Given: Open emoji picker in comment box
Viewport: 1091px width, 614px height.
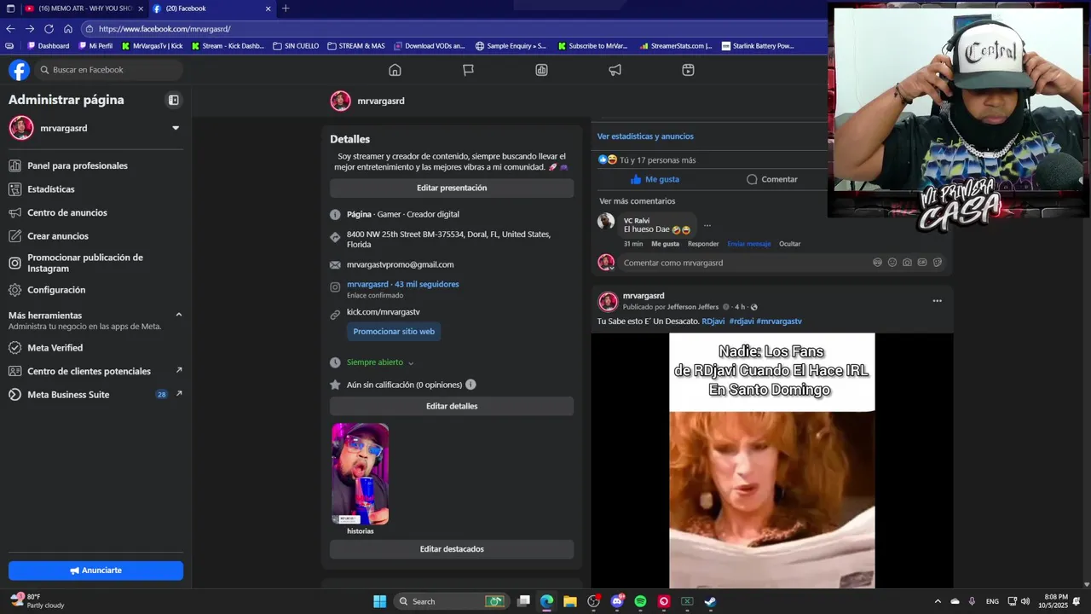Looking at the screenshot, I should pyautogui.click(x=892, y=263).
